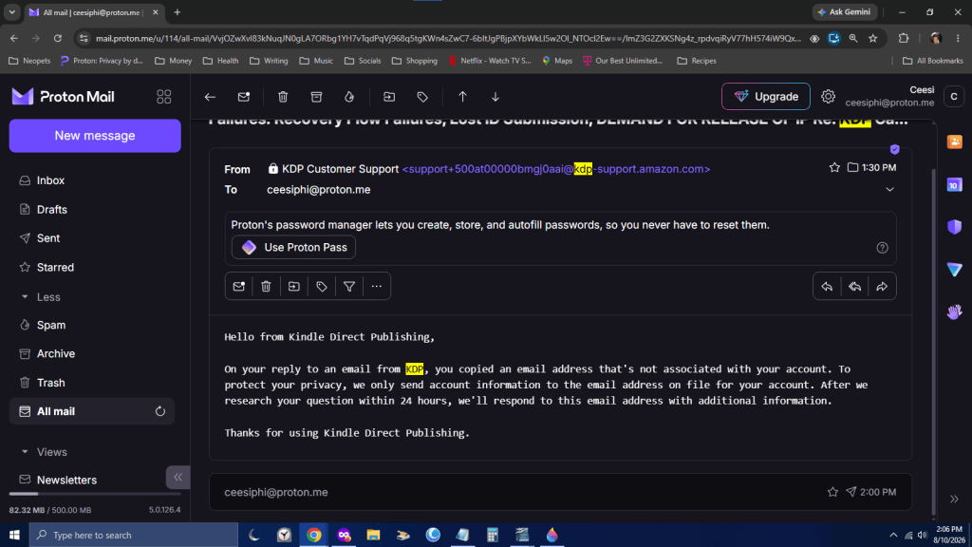Click the Upgrade button

766,97
